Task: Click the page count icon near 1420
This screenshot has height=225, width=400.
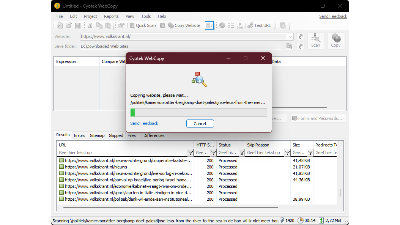Action: 281,220
